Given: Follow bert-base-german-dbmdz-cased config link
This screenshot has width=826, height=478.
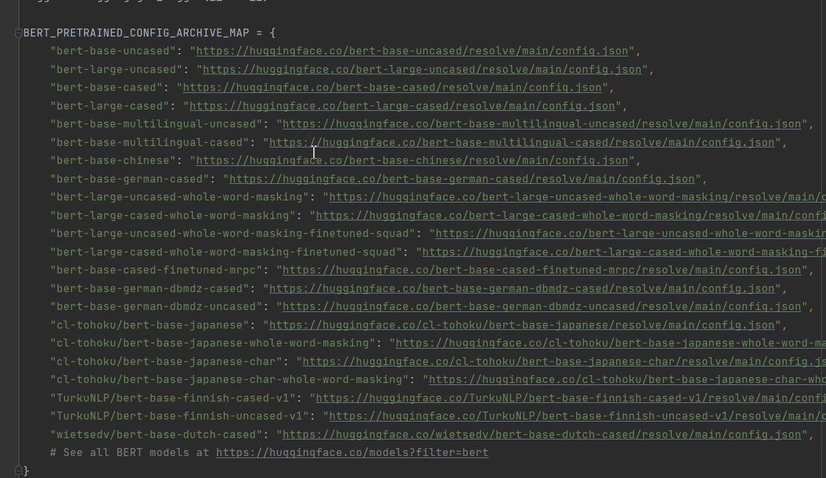Looking at the screenshot, I should (x=522, y=289).
